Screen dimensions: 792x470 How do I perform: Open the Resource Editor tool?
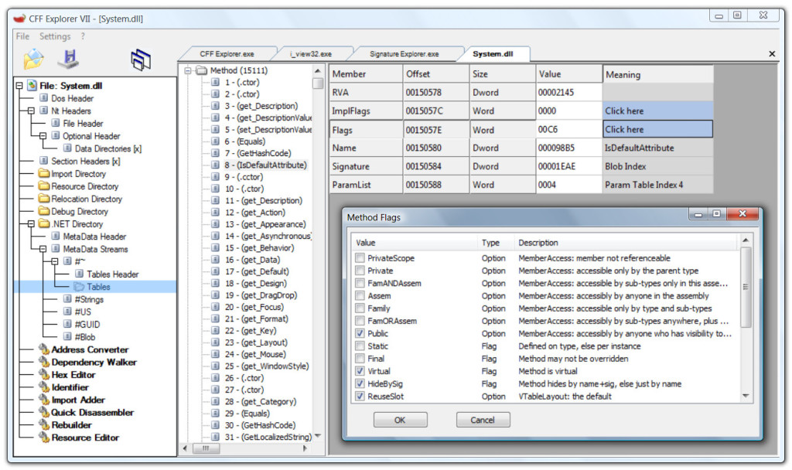85,438
